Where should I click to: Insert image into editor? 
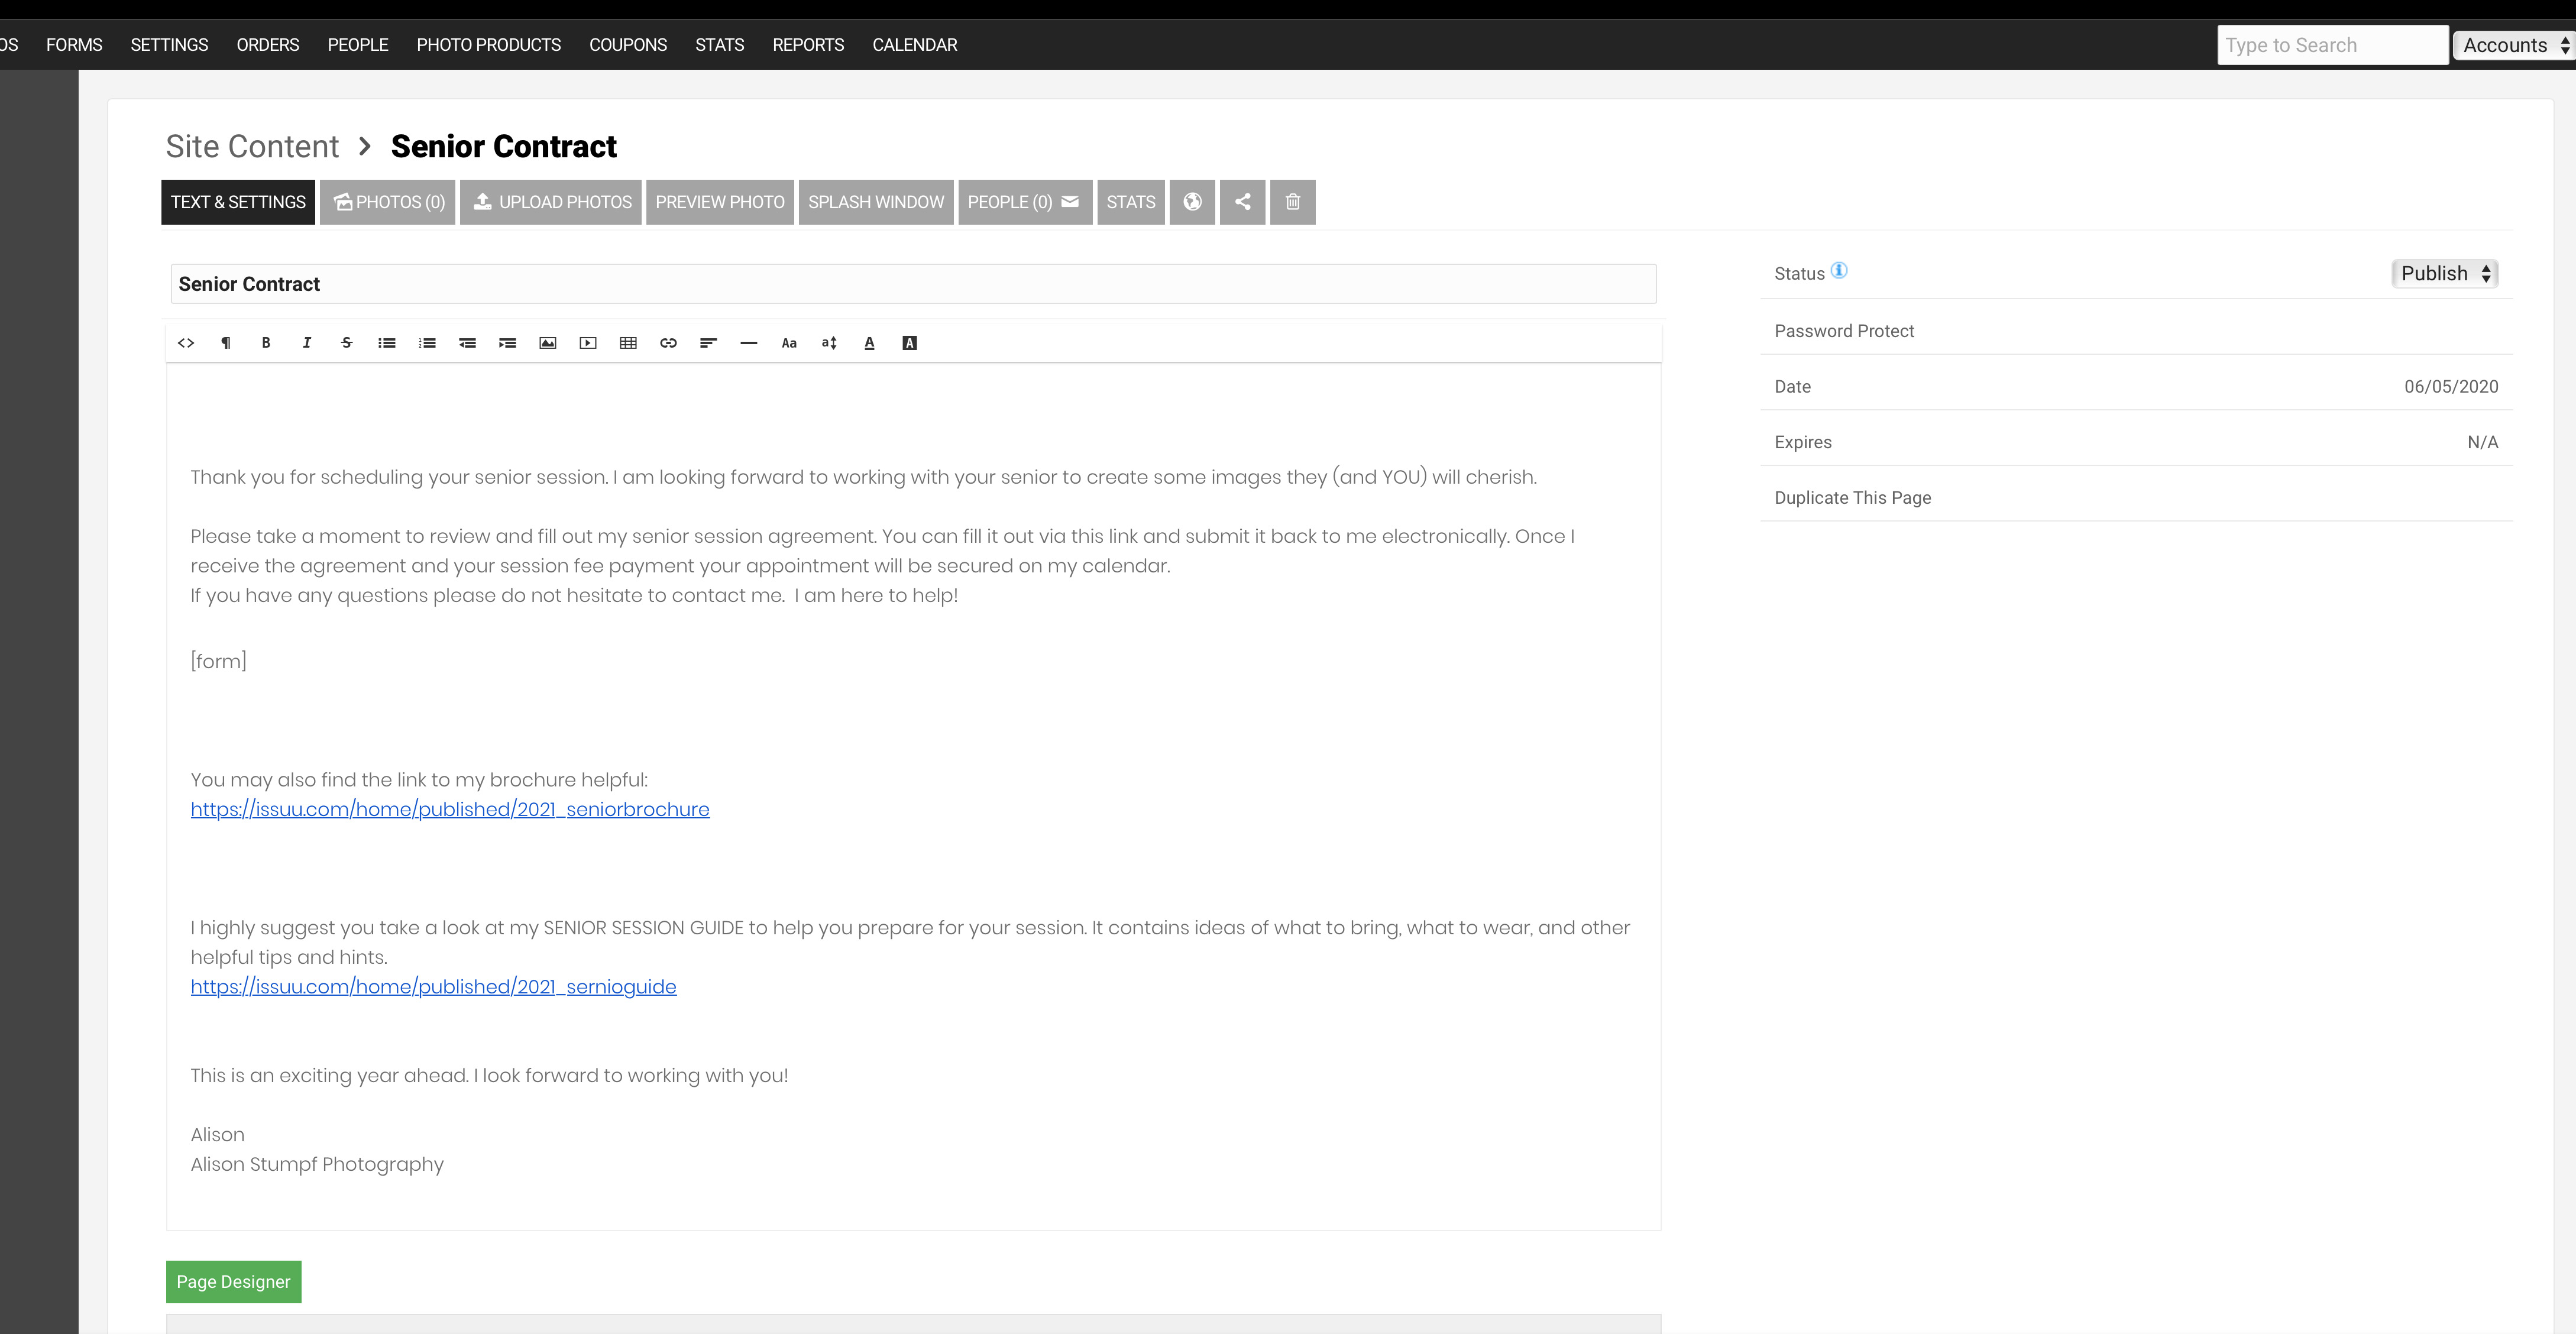pyautogui.click(x=548, y=343)
